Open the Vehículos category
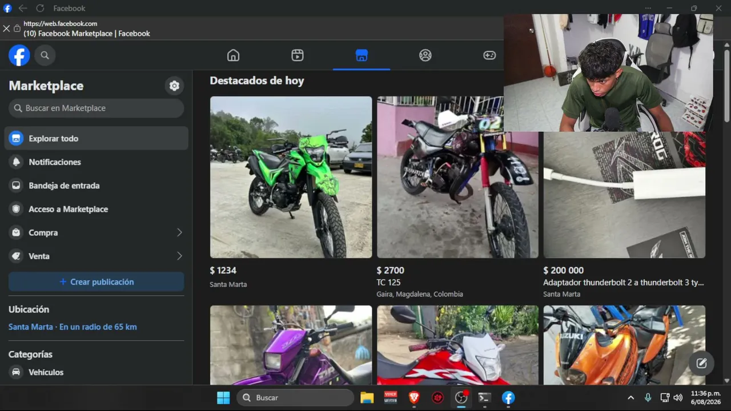Screen dimensions: 731x411 96,372
